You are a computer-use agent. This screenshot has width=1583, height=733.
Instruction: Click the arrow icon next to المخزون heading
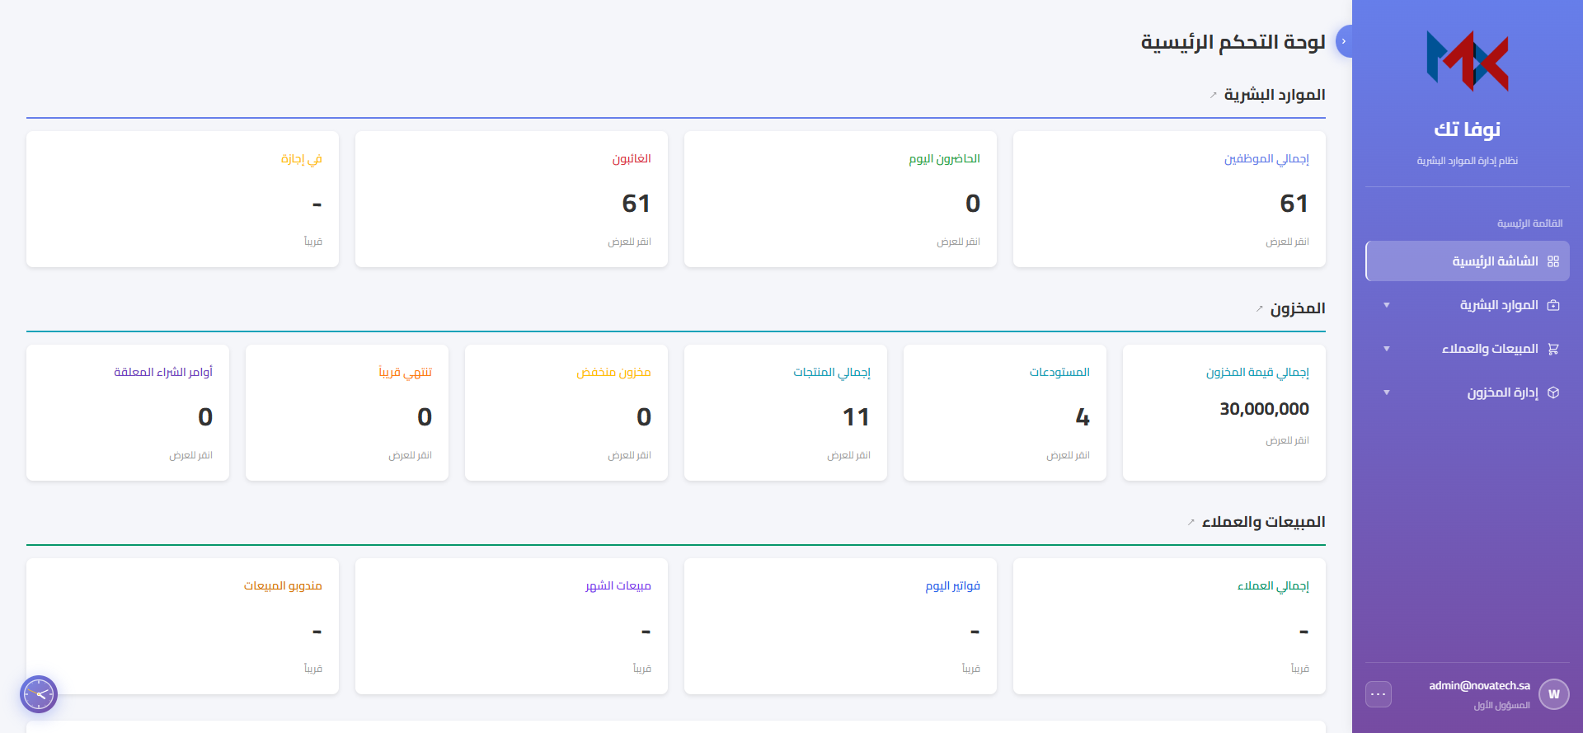[1260, 309]
